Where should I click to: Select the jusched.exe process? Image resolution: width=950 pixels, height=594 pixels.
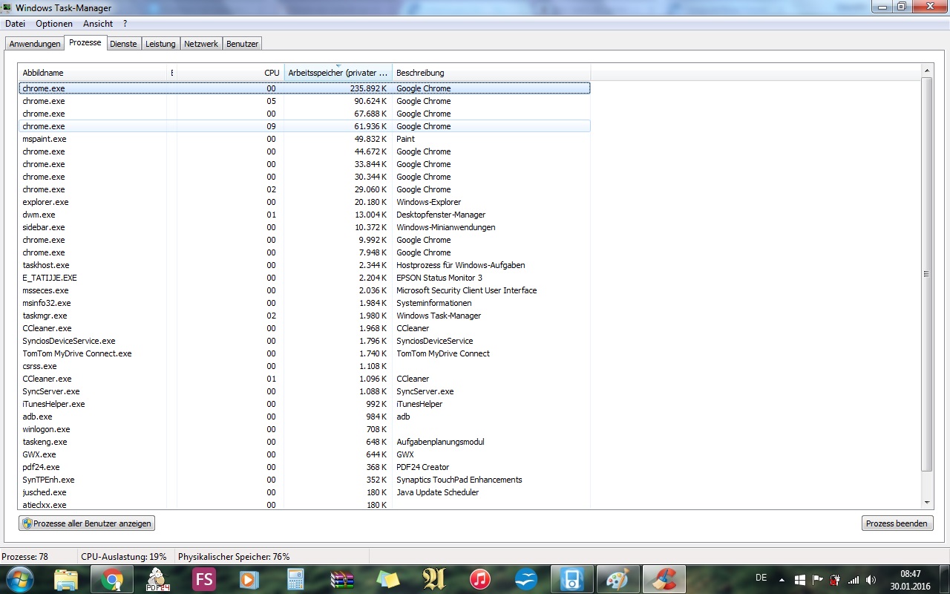(304, 492)
